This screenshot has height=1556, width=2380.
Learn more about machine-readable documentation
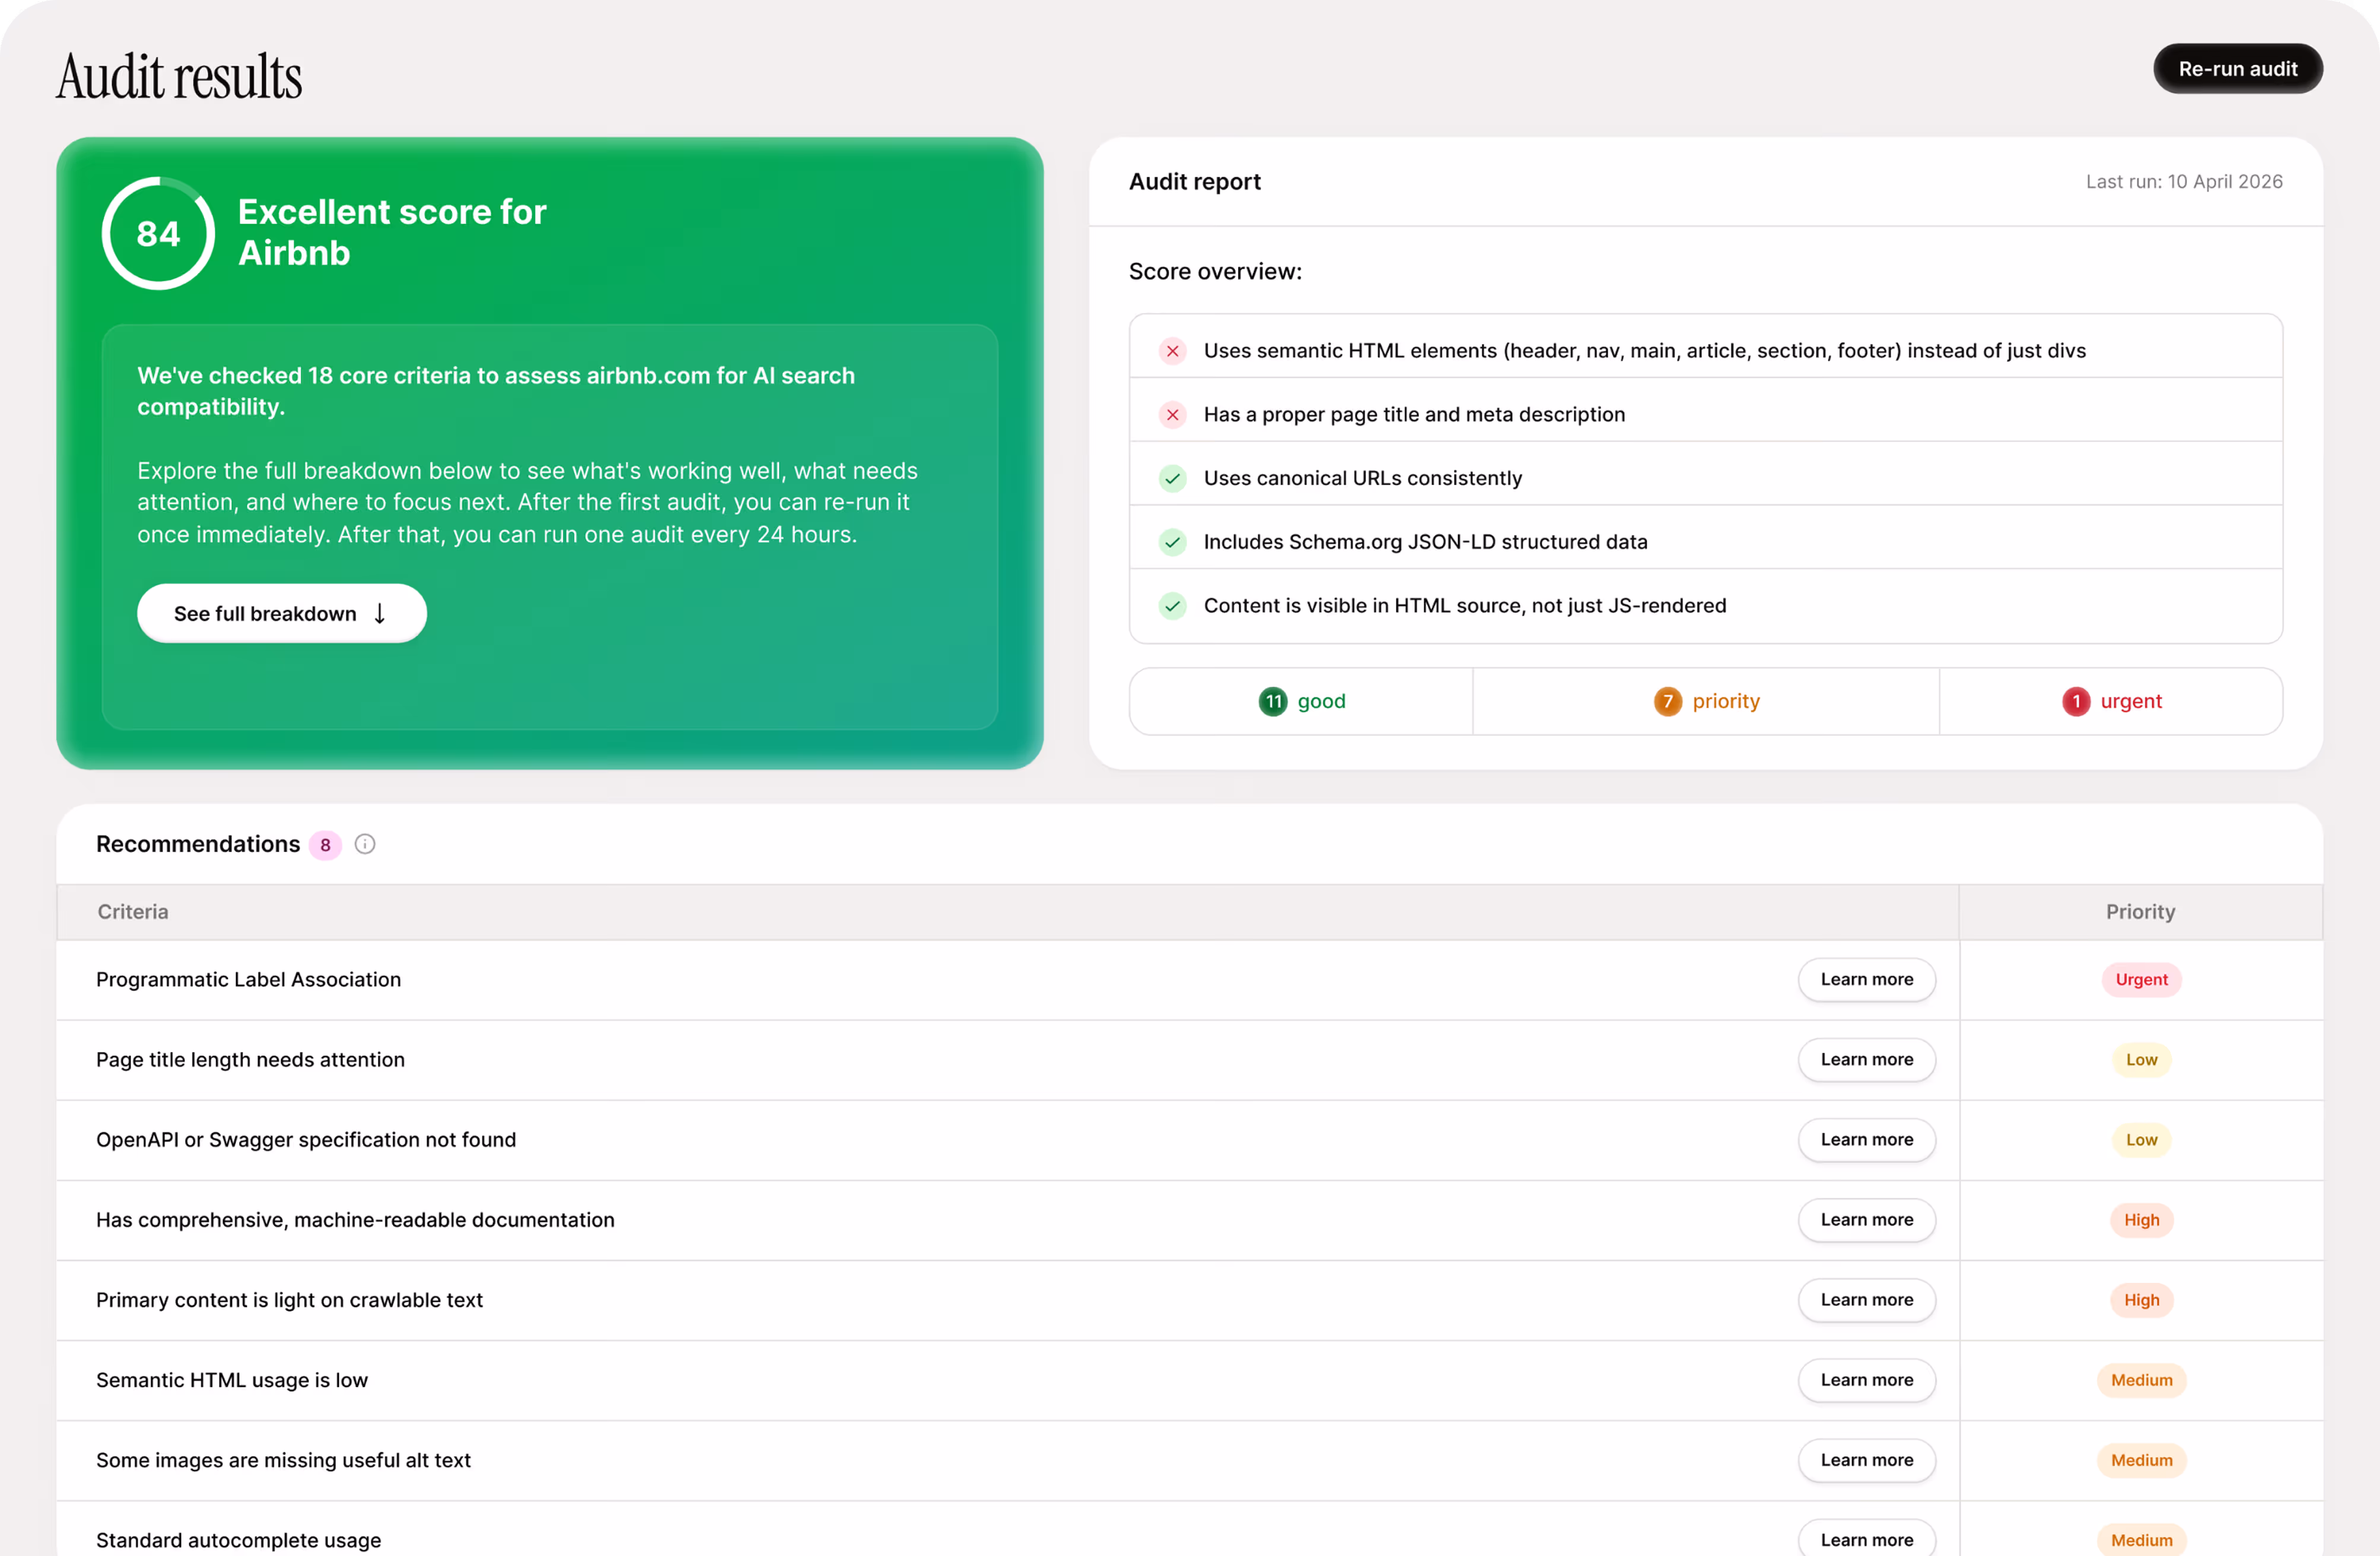pyautogui.click(x=1866, y=1219)
